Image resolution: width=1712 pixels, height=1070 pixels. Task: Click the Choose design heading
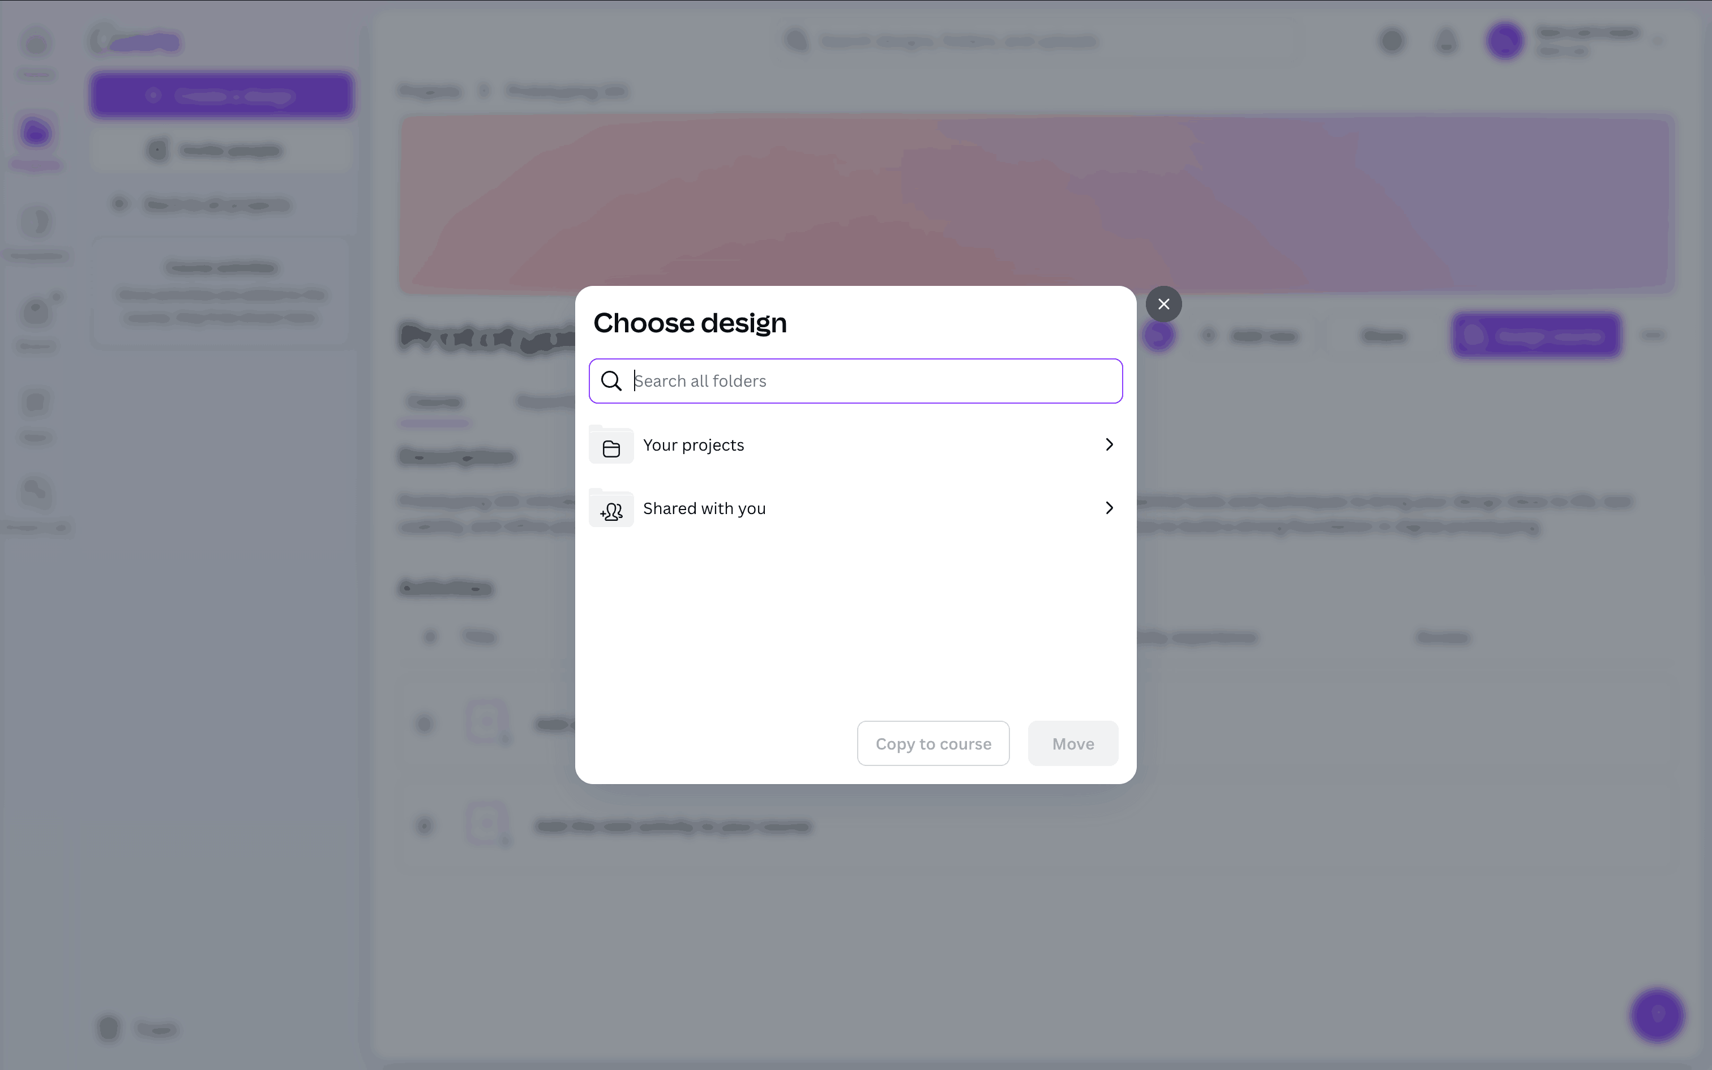690,323
